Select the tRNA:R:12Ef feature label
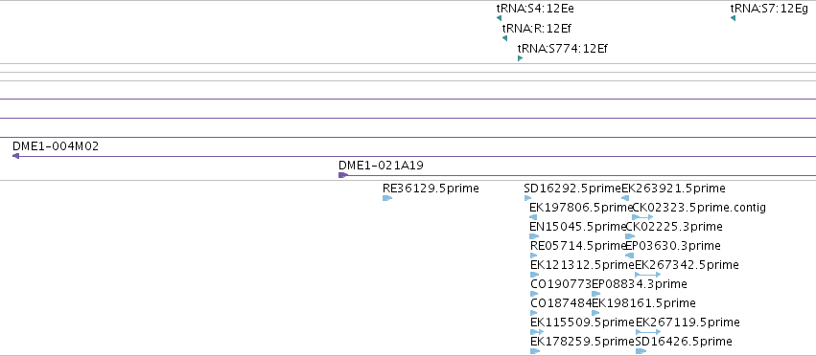 tap(537, 28)
